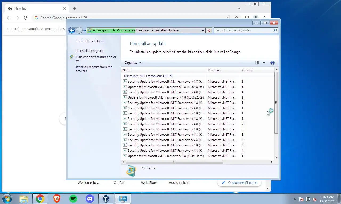Go back with the Control Panel back arrow

[x=72, y=30]
